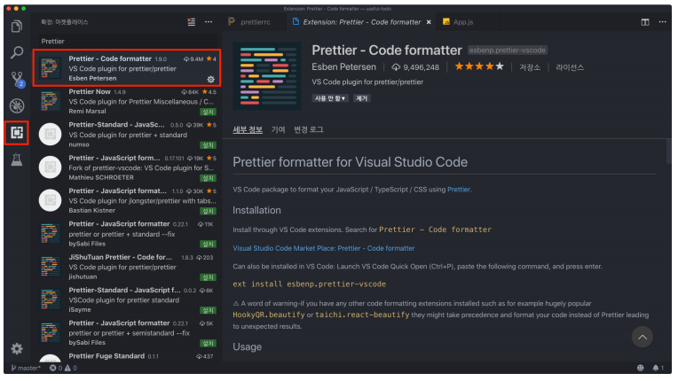Install Prettier-Standard by numso
The height and width of the screenshot is (381, 678).
coord(208,145)
